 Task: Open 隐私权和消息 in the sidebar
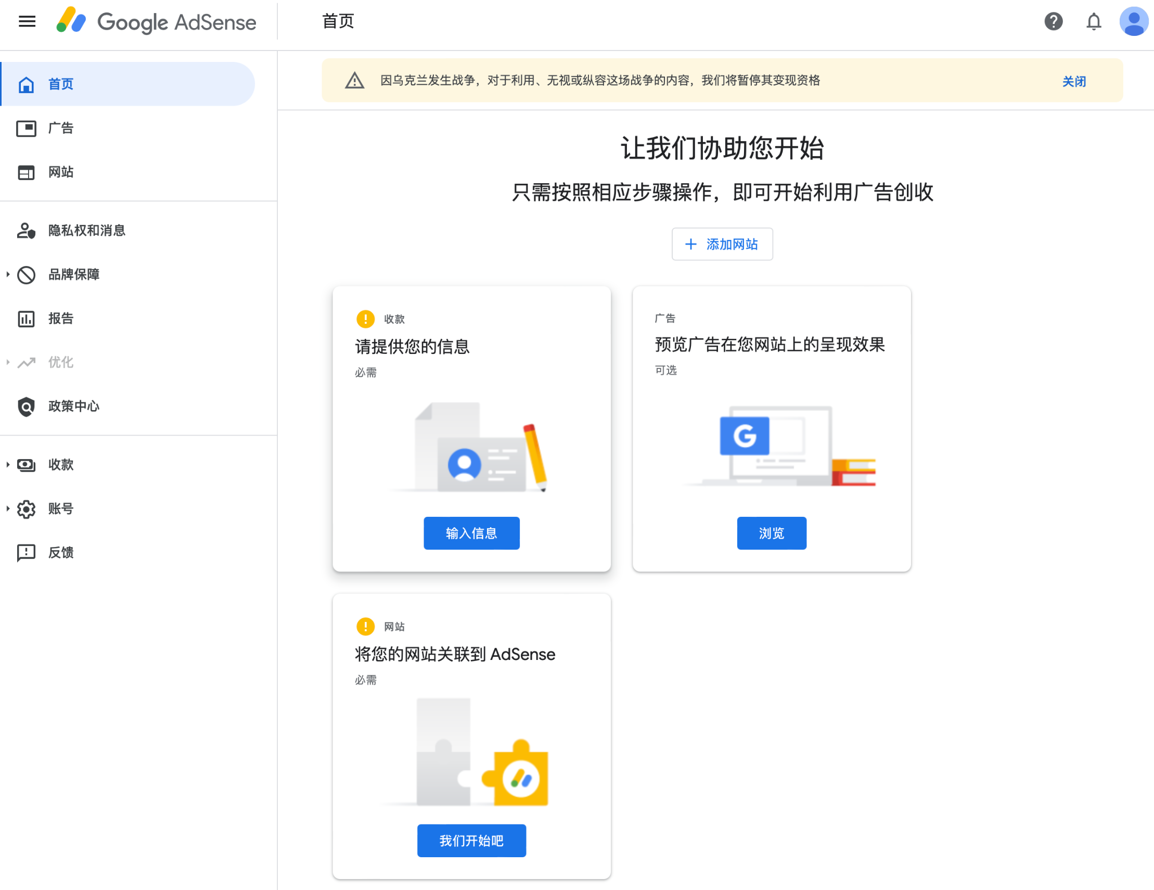(128, 231)
